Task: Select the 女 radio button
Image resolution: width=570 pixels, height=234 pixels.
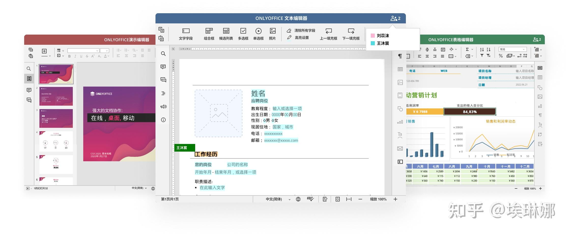Action: coord(273,121)
